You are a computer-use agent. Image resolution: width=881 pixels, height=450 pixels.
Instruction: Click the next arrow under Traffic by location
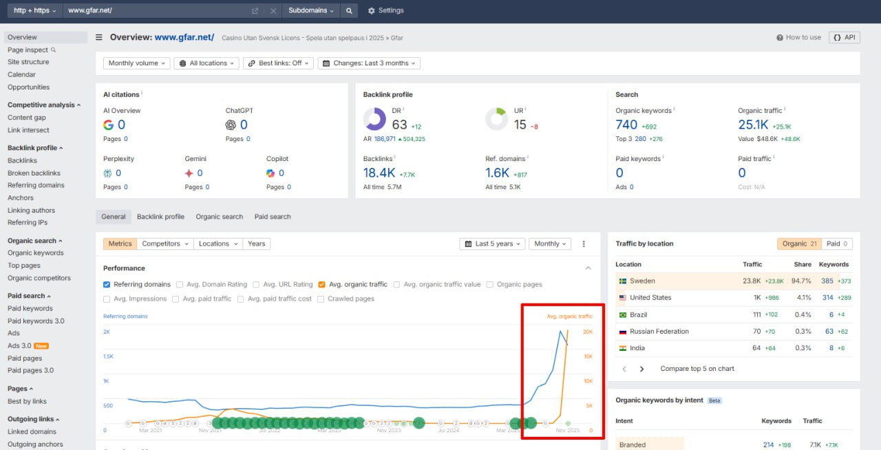pos(641,369)
